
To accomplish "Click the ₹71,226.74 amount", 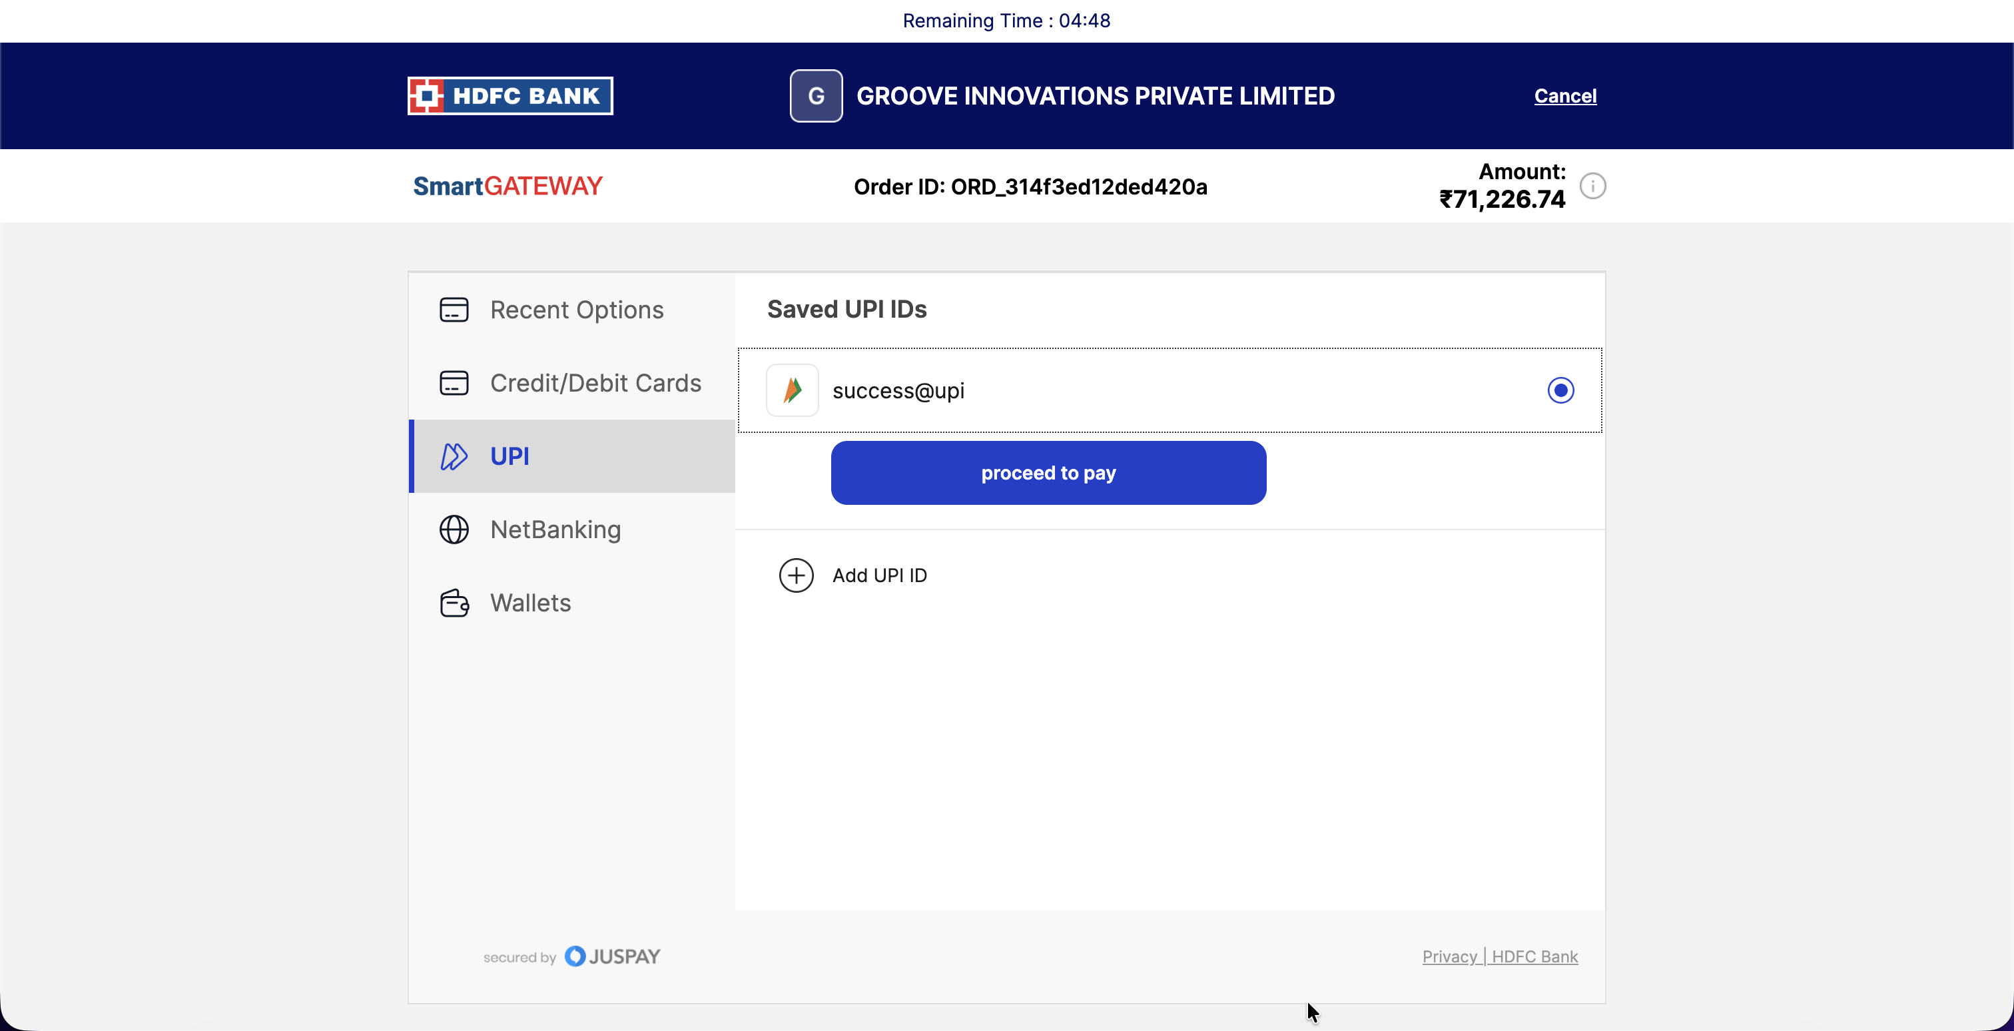I will point(1502,199).
